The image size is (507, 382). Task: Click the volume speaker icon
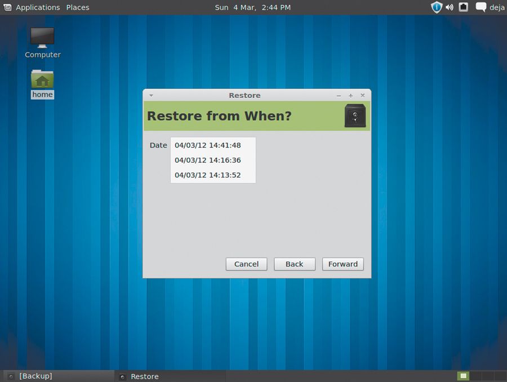[x=449, y=7]
